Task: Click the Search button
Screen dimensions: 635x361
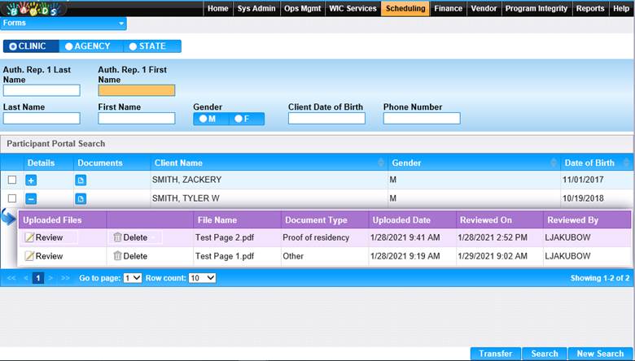Action: point(545,354)
